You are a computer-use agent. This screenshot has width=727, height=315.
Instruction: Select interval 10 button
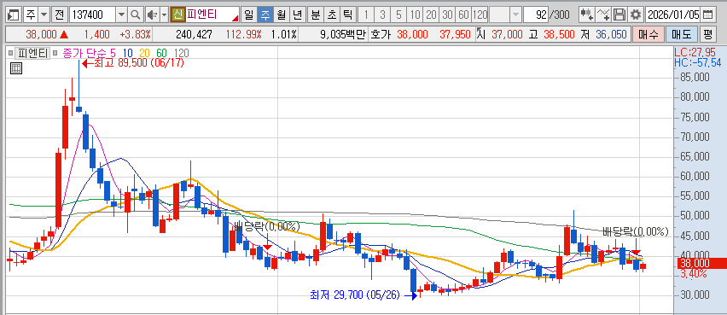click(x=415, y=15)
